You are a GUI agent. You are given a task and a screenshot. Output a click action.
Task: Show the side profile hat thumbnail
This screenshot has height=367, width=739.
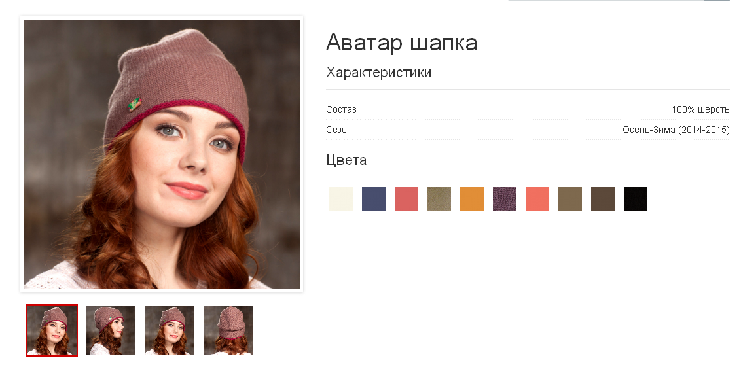(111, 330)
